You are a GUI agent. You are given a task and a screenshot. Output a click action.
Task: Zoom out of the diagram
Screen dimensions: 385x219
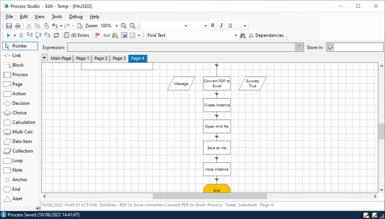[x=132, y=26]
